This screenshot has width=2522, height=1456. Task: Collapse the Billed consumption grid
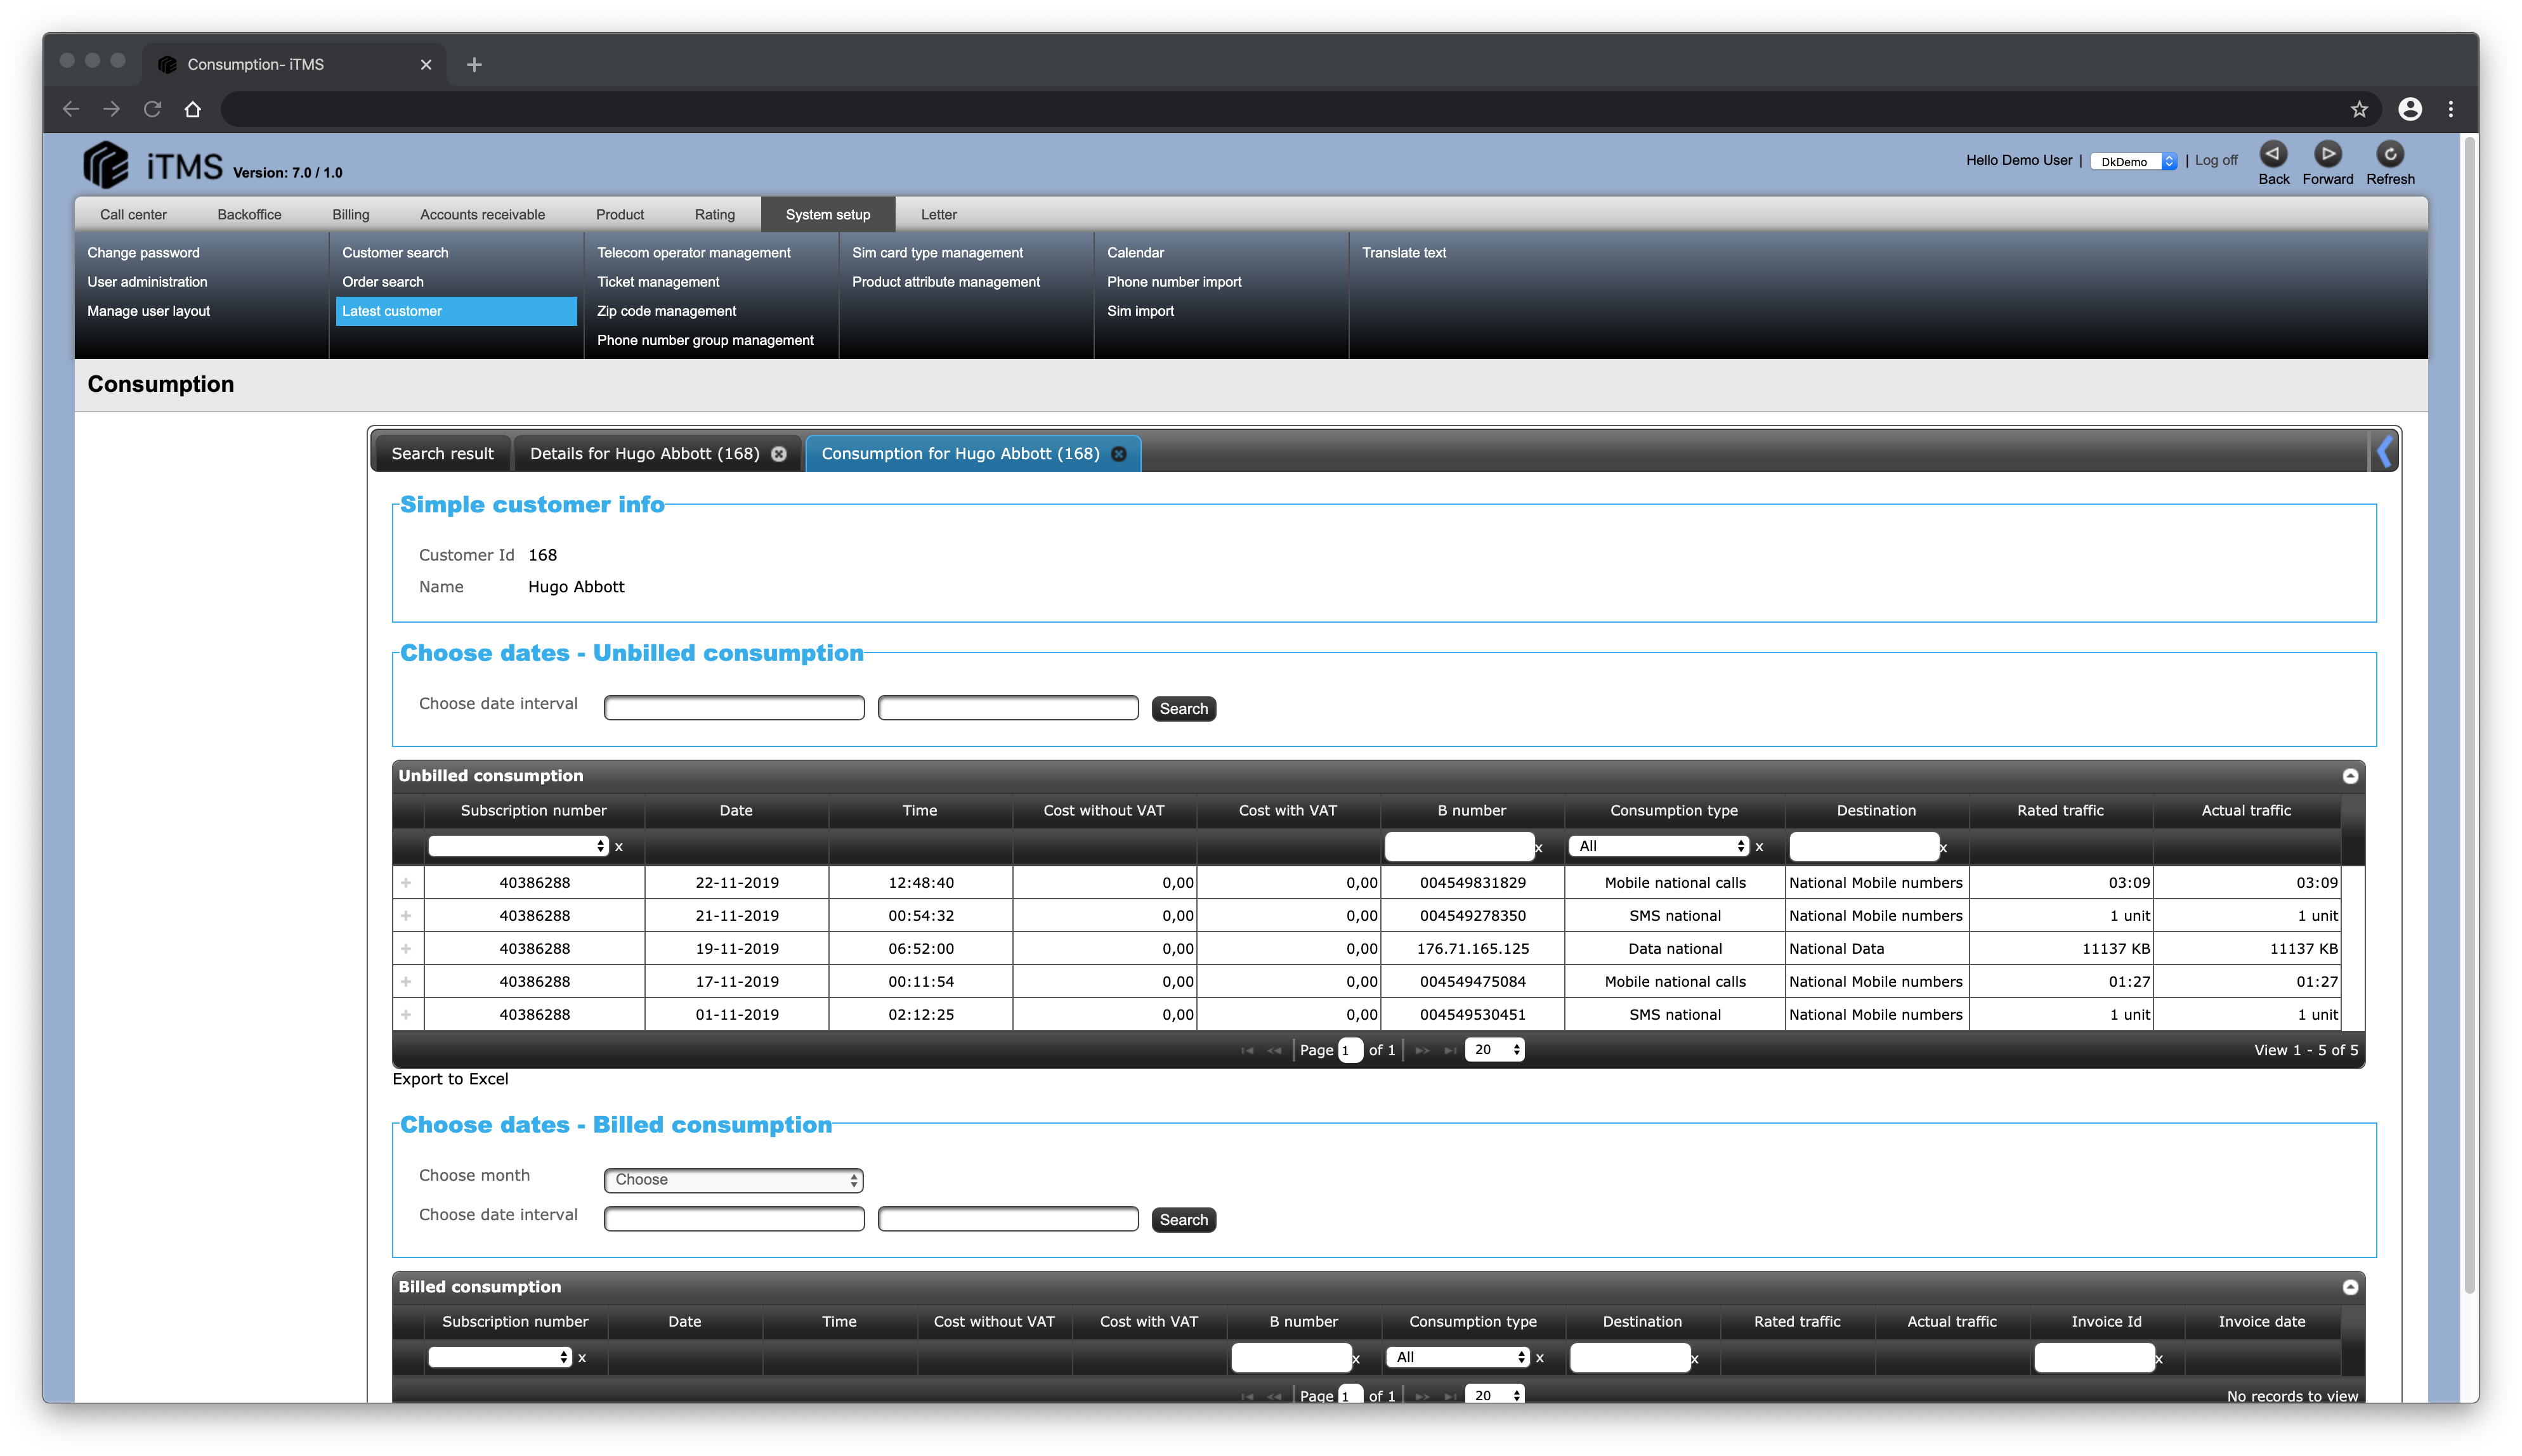tap(2350, 1287)
